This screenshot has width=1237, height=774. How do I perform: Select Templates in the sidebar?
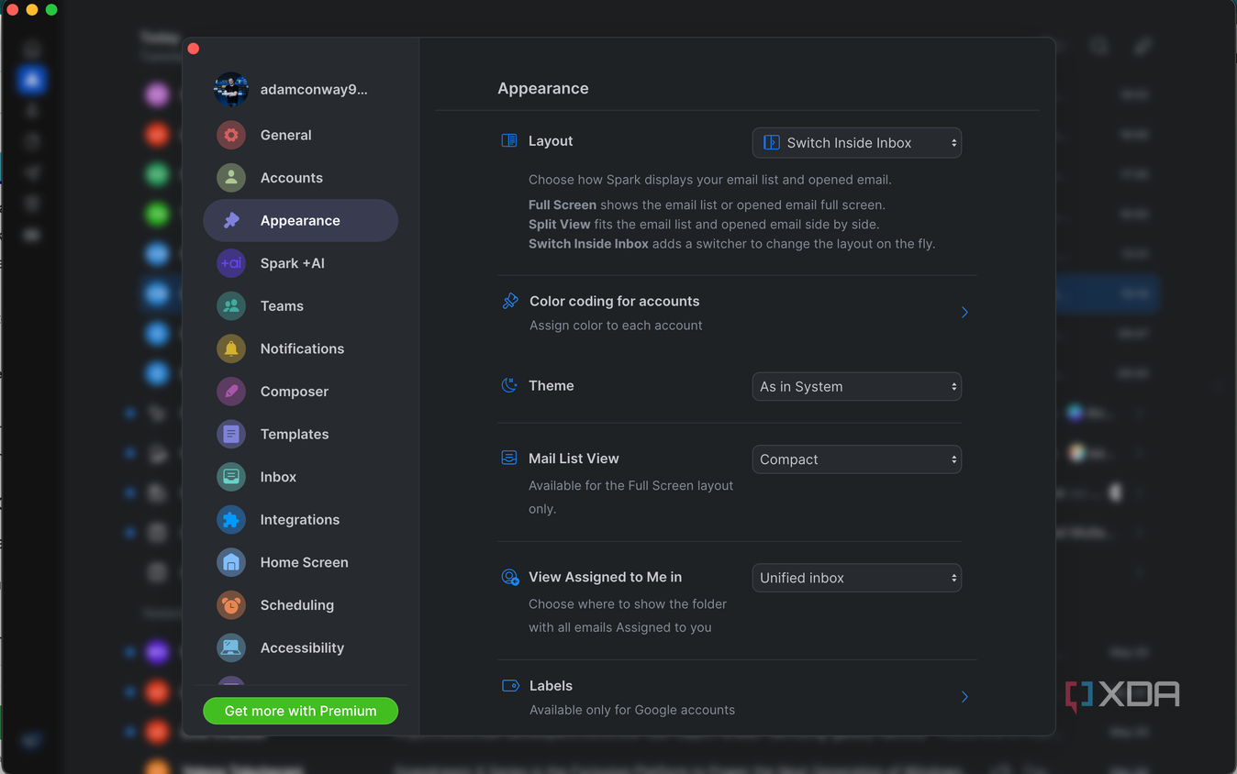point(301,434)
